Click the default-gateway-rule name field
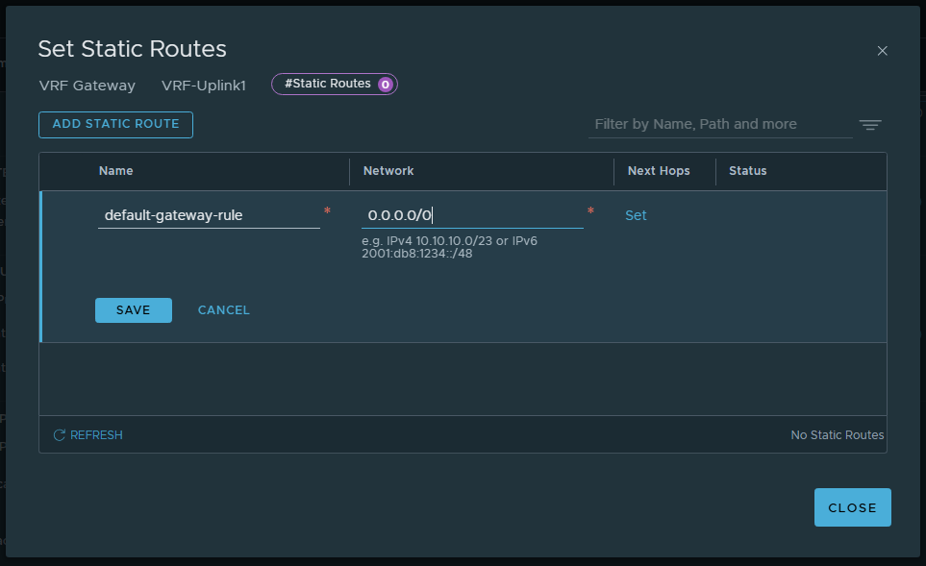Image resolution: width=926 pixels, height=566 pixels. tap(209, 215)
